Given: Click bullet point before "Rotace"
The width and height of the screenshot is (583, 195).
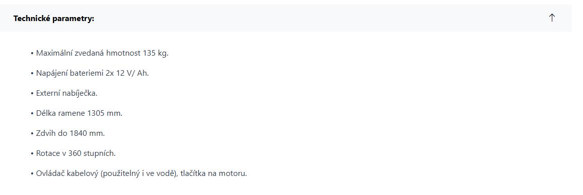Looking at the screenshot, I should click(32, 153).
